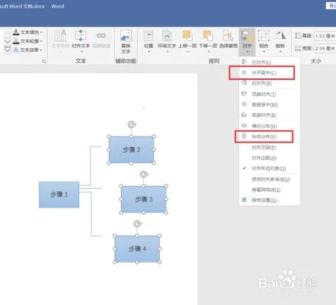
Task: Click the 文字方向 text direction button
Action: pyautogui.click(x=60, y=40)
